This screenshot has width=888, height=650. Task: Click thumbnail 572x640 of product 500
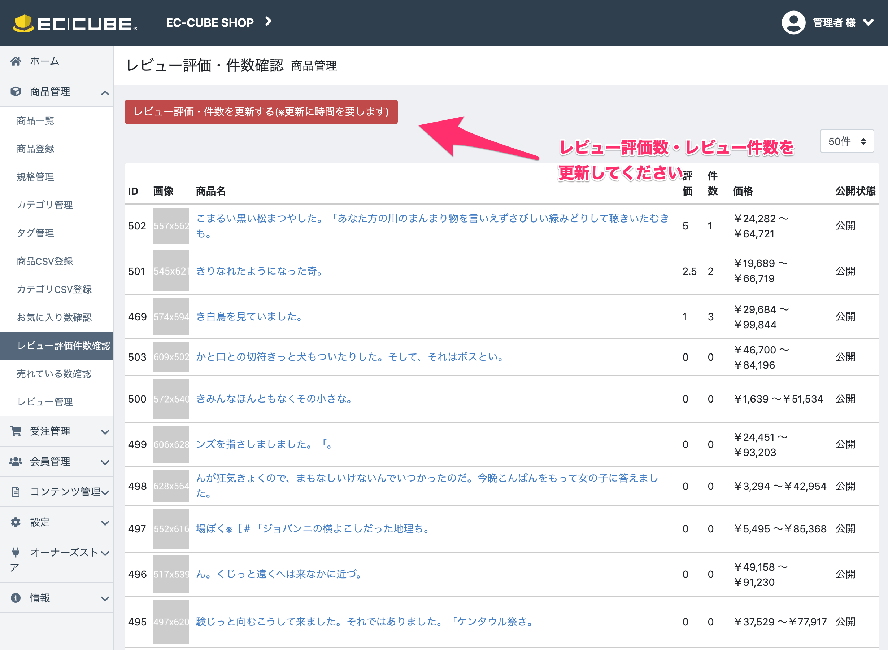(x=171, y=399)
